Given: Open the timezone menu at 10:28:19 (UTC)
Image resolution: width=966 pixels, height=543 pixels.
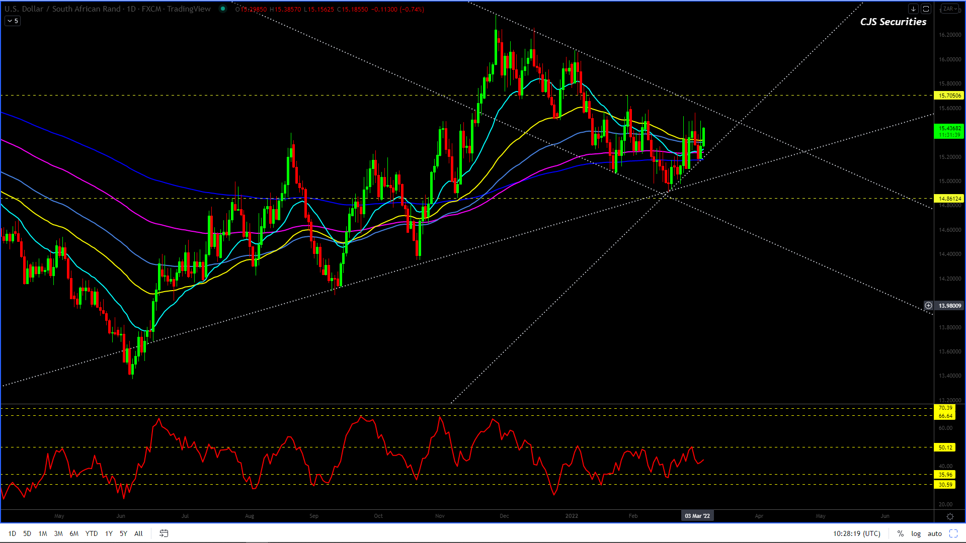Looking at the screenshot, I should point(857,533).
